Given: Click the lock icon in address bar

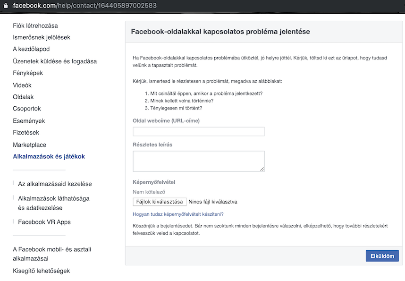Looking at the screenshot, I should pos(5,6).
